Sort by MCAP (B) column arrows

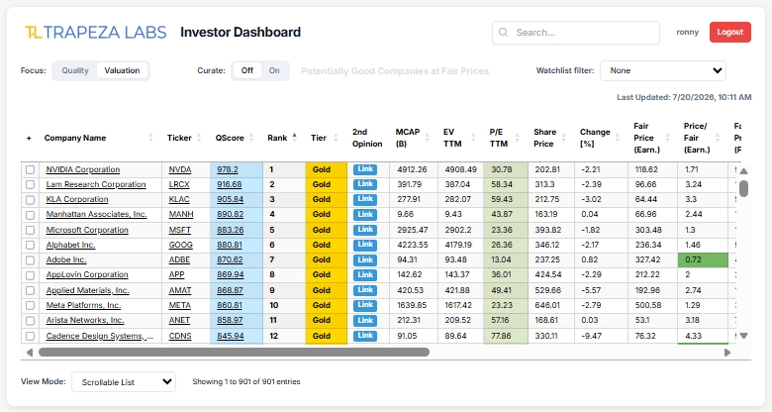pos(427,138)
